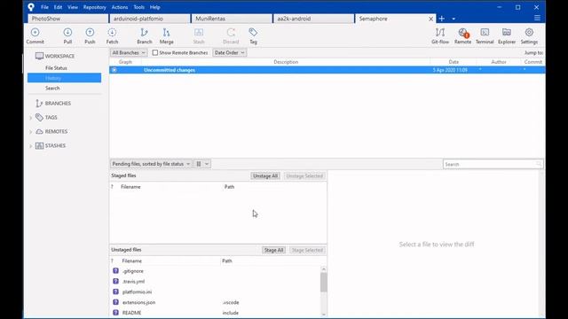
Task: Switch to the PhotoShow tab
Action: point(68,19)
